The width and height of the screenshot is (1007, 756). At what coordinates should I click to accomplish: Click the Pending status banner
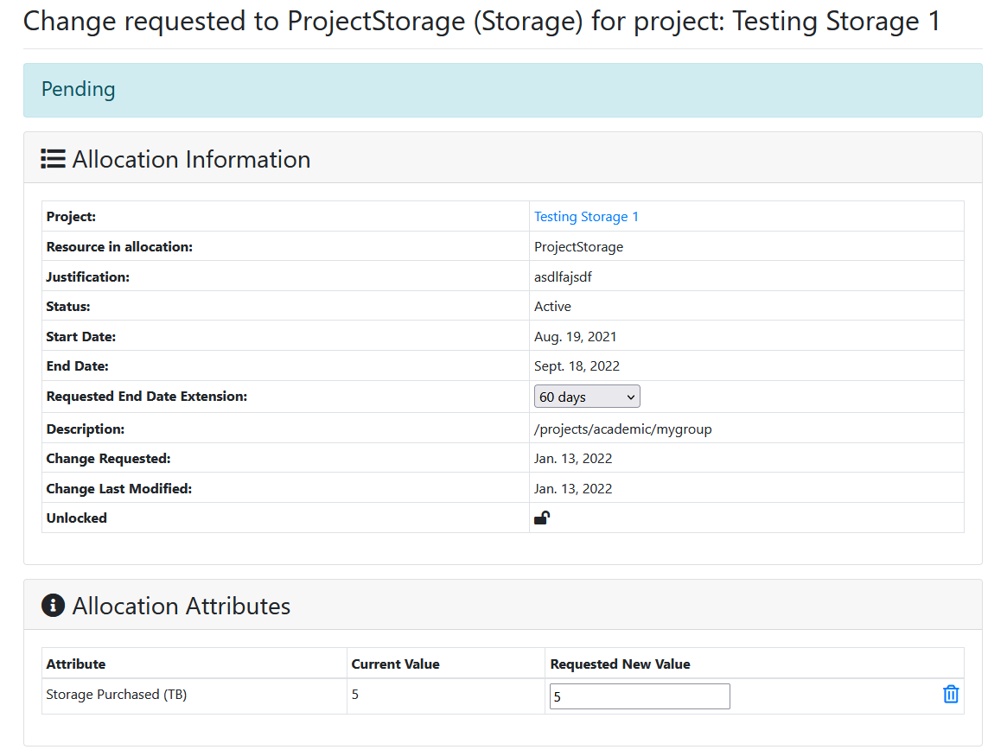503,90
